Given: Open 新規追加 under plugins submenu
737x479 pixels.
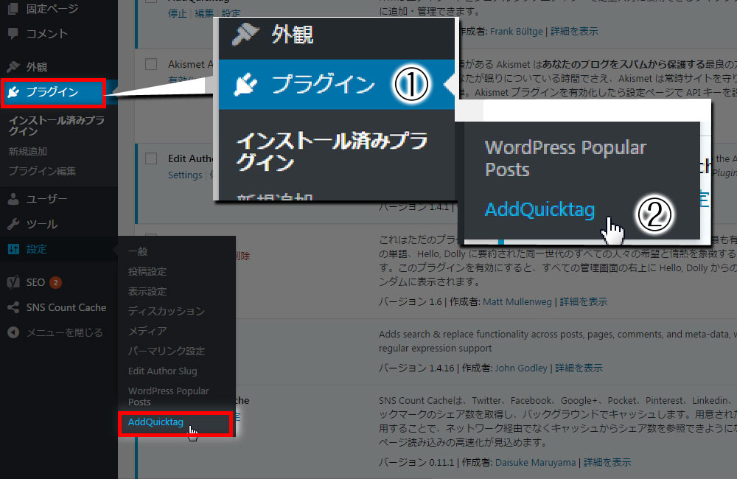Looking at the screenshot, I should [x=28, y=151].
